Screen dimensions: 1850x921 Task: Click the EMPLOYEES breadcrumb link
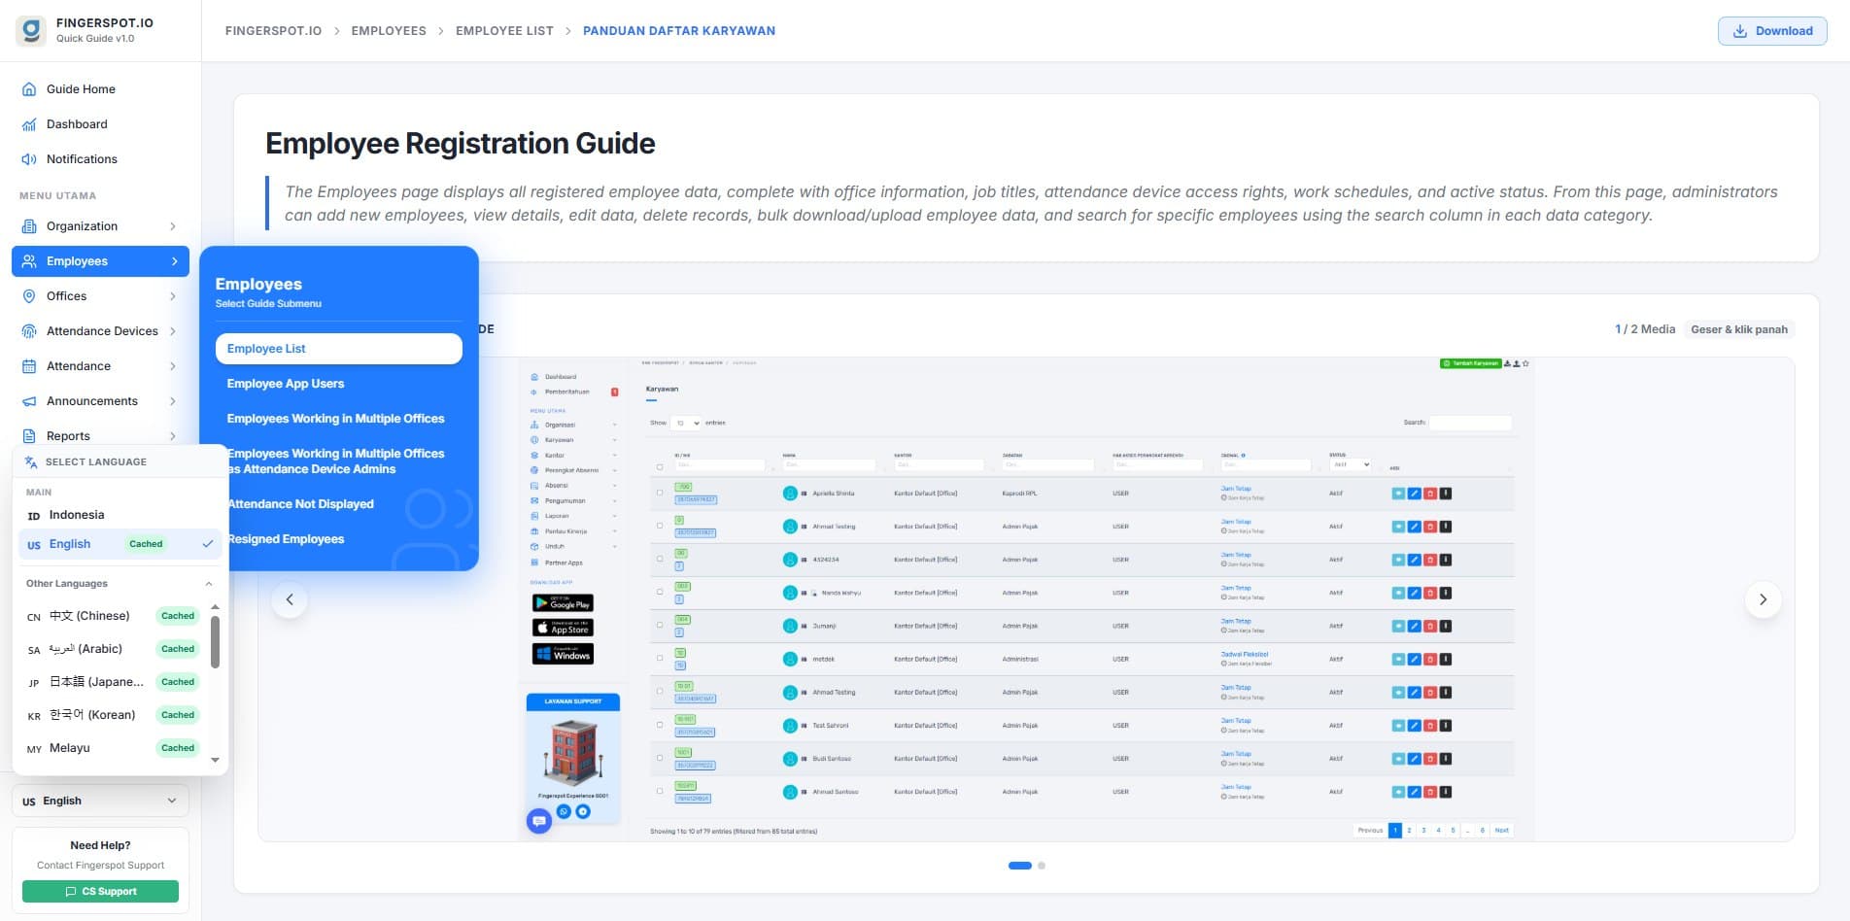389,31
